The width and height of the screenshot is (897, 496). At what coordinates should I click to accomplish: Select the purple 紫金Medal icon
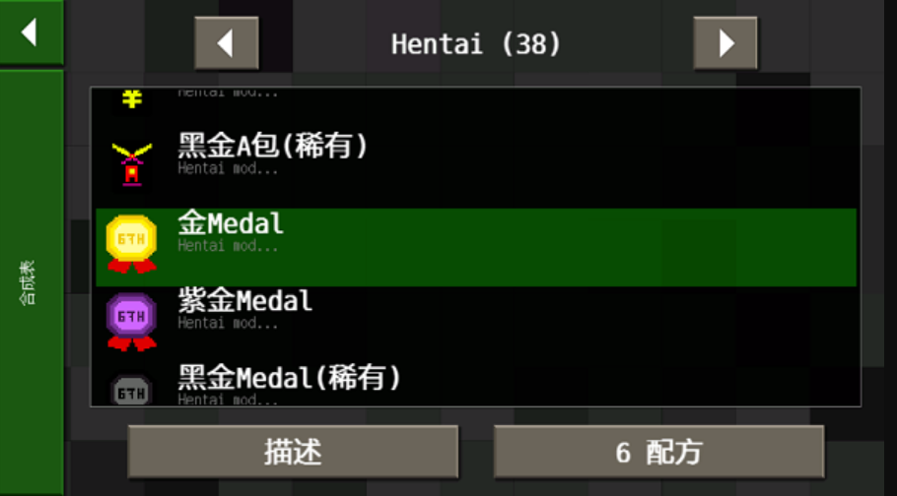click(x=131, y=321)
